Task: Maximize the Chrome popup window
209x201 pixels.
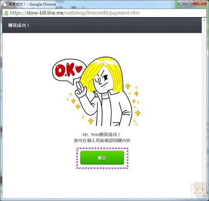Action: tap(189, 3)
